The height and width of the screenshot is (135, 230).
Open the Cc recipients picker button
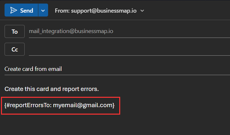pyautogui.click(x=15, y=49)
